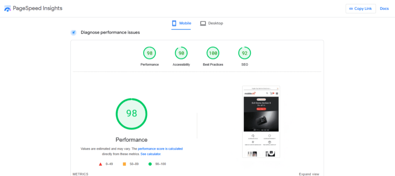Click the PageSpeed Insights logo icon
Screen dimensions: 395x176
pyautogui.click(x=8, y=8)
